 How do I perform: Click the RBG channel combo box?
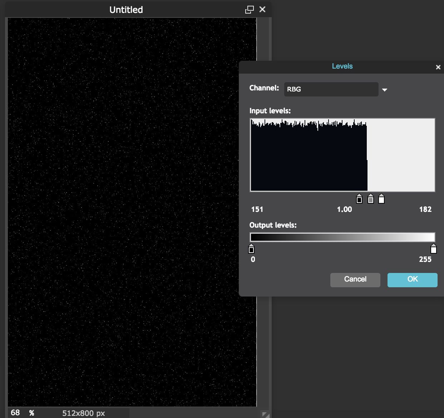(331, 89)
